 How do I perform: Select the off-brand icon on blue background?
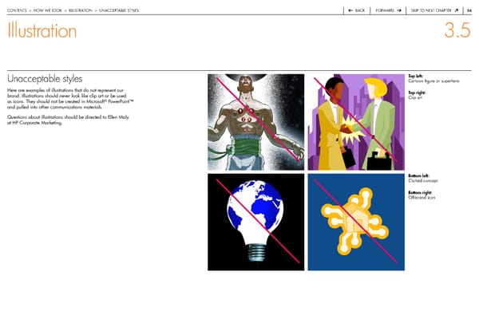pos(356,223)
